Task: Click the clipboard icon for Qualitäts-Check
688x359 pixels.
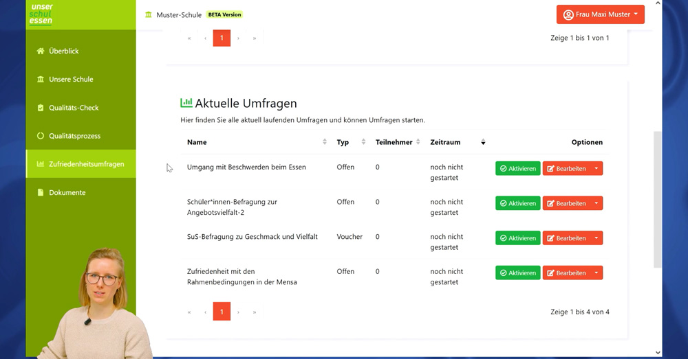Action: point(41,108)
